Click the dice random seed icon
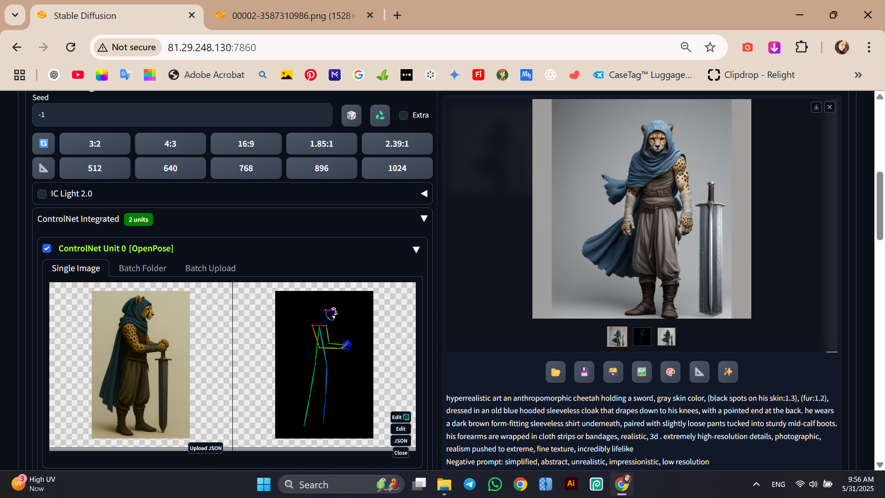 351,115
